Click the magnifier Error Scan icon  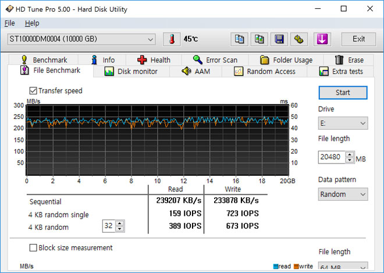tap(197, 59)
